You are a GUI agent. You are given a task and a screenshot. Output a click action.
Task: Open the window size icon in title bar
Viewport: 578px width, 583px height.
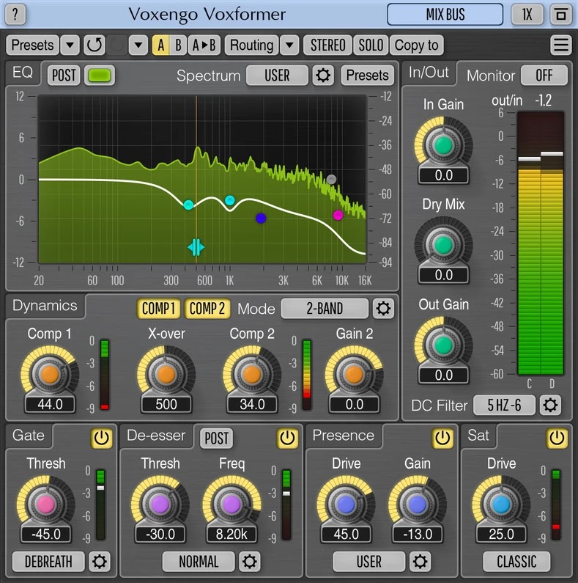pyautogui.click(x=560, y=15)
